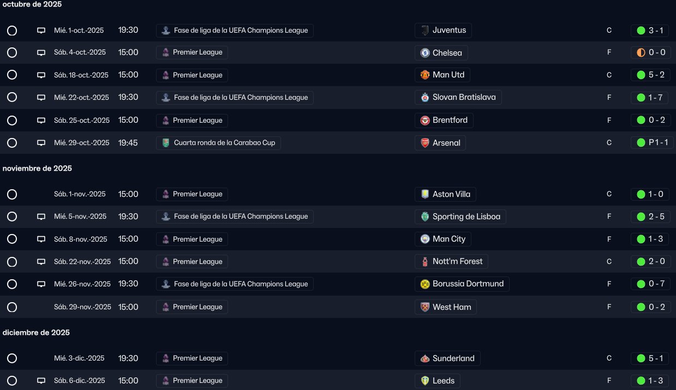This screenshot has height=390, width=676.
Task: Click the TV broadcast icon for Chelsea match
Action: coord(41,53)
